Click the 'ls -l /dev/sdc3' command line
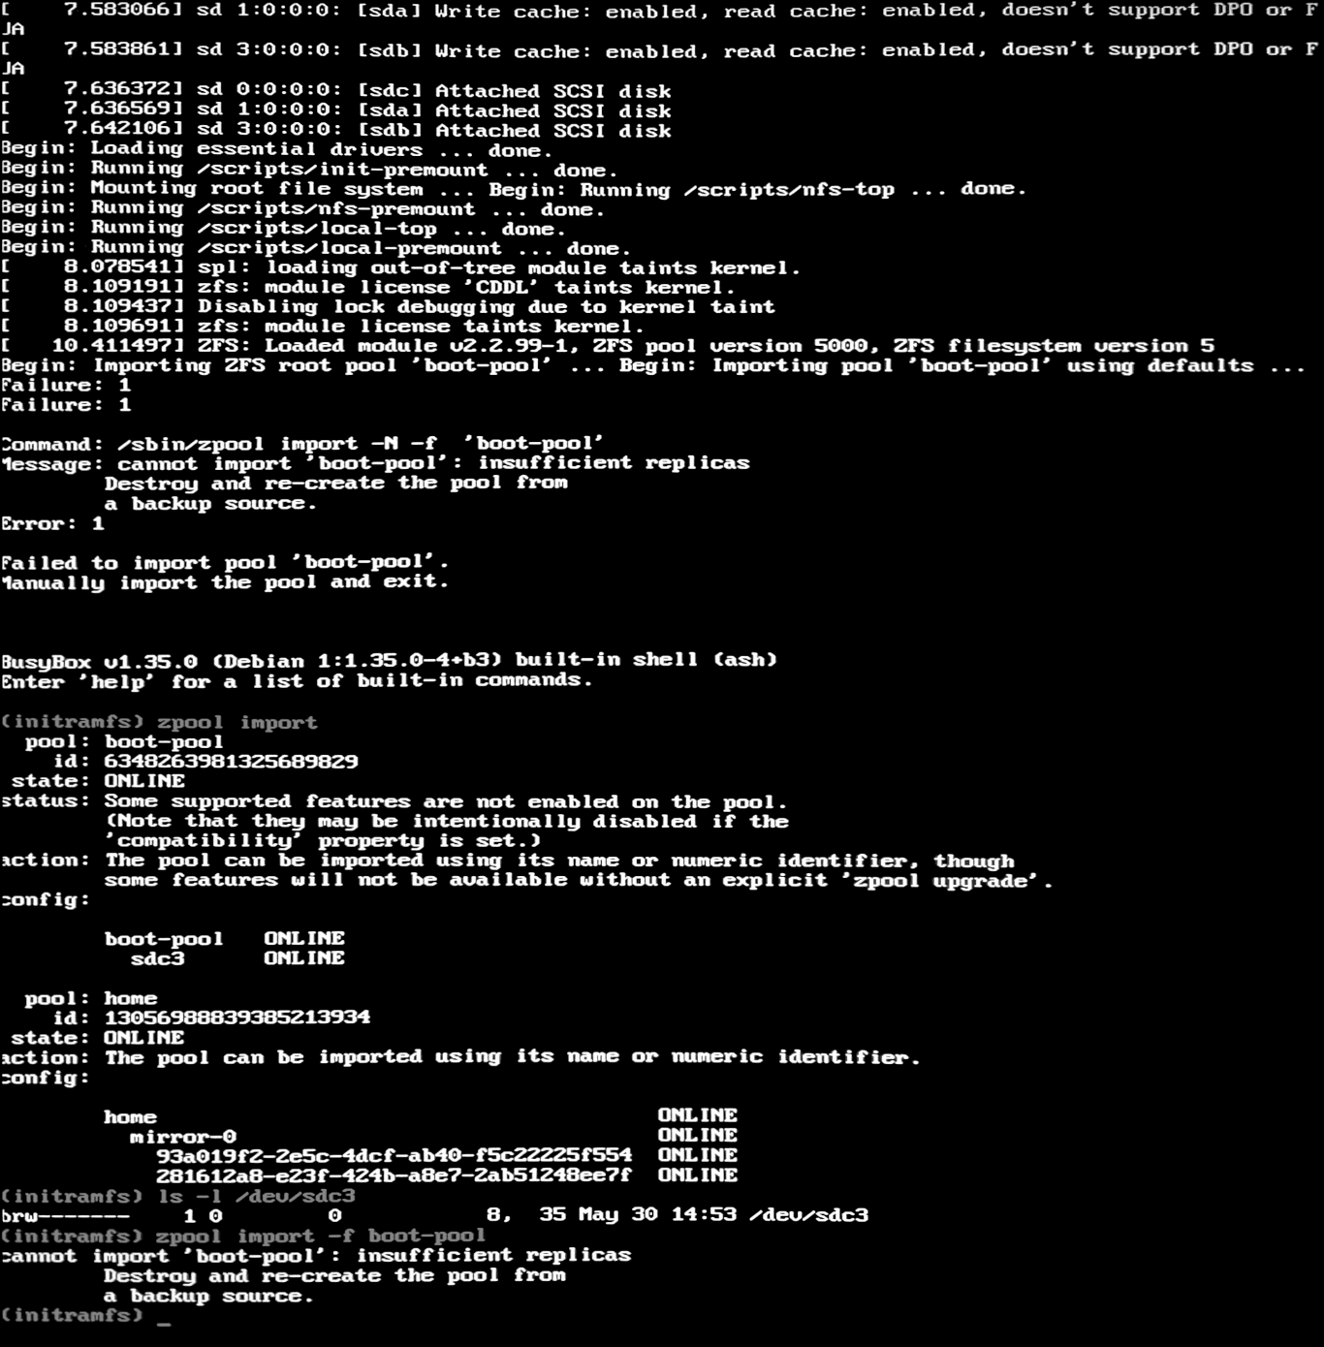 coord(178,1196)
